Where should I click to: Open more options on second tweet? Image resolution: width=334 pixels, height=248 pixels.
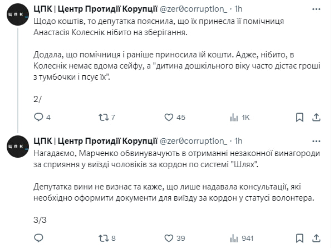click(316, 140)
